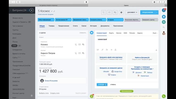Click green info icon beside planned activities
This screenshot has height=99, width=176.
92,96
